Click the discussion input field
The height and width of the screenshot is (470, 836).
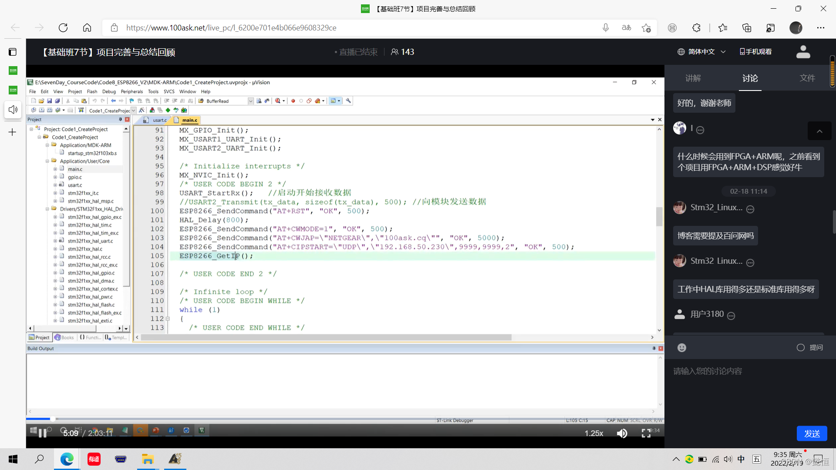(750, 371)
